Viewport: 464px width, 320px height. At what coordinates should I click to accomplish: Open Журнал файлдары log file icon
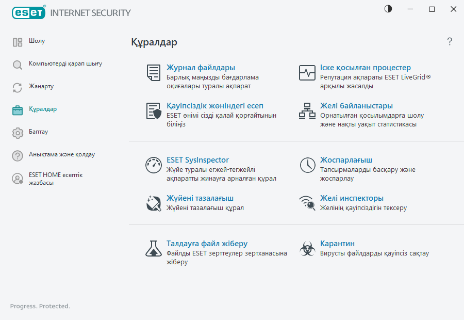pyautogui.click(x=153, y=73)
